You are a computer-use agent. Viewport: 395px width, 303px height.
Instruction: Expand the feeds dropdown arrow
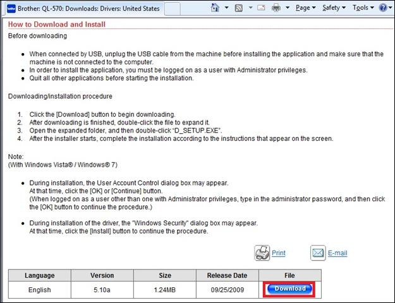click(250, 8)
